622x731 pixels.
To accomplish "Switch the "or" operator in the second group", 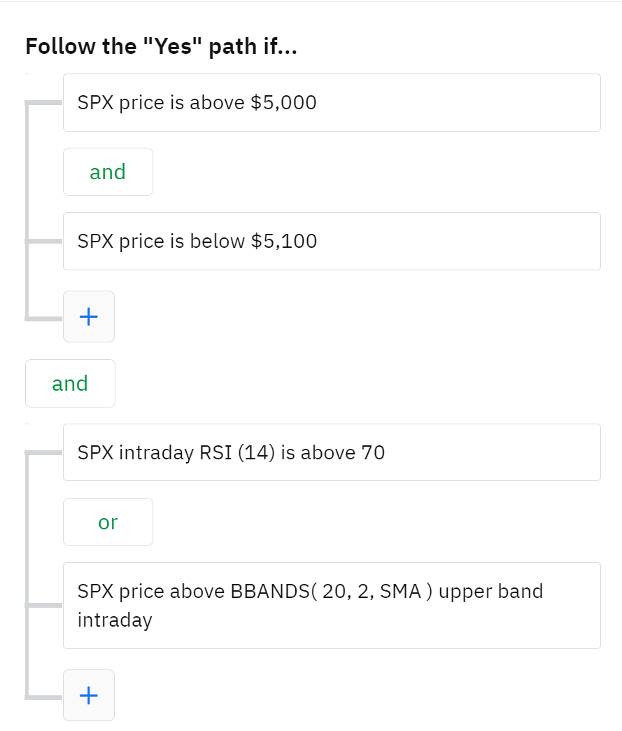I will point(108,522).
